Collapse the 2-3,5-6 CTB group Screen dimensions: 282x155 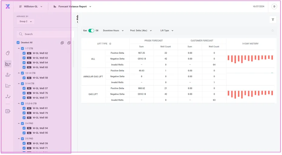pos(19,104)
